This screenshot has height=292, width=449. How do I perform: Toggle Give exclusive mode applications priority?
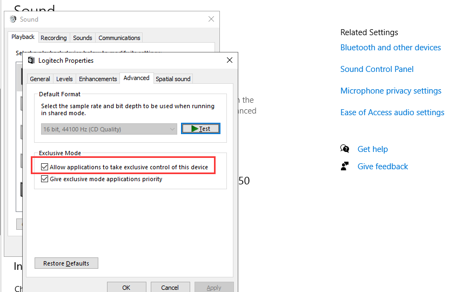[44, 179]
